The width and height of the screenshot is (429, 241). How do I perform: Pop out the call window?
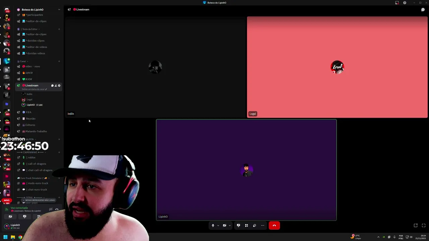(416, 226)
